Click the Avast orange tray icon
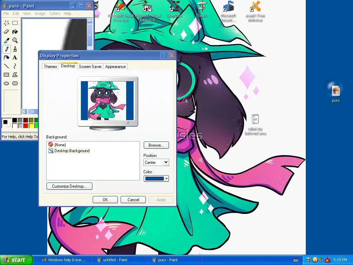The height and width of the screenshot is (265, 353). coord(315,260)
